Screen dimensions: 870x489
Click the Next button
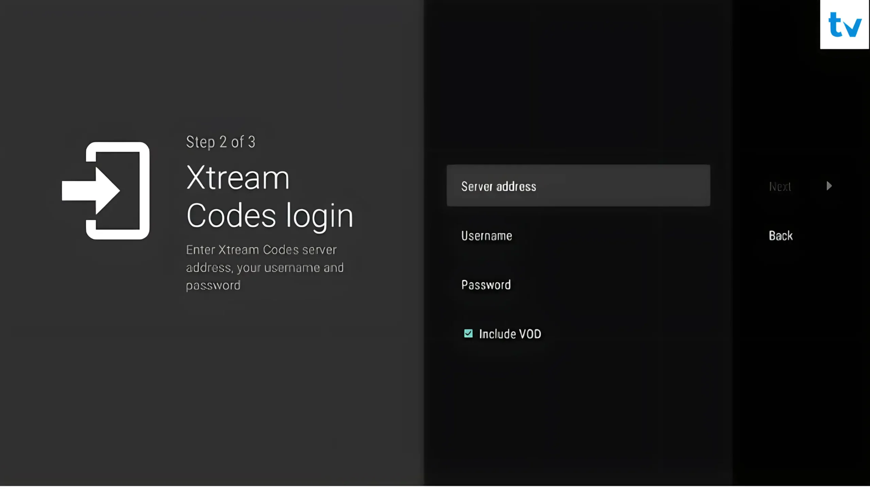[x=780, y=186]
